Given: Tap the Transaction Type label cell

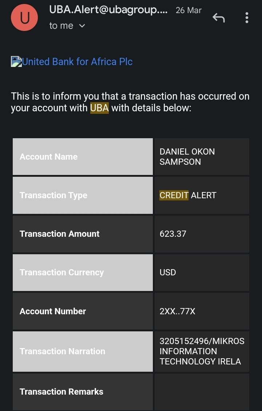Looking at the screenshot, I should click(83, 195).
